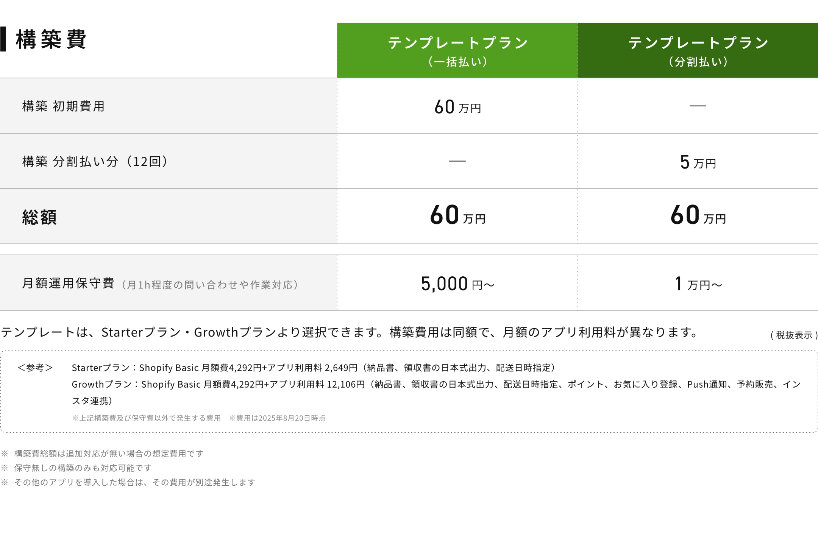
Task: Click the 総額 row label
Action: (x=39, y=217)
